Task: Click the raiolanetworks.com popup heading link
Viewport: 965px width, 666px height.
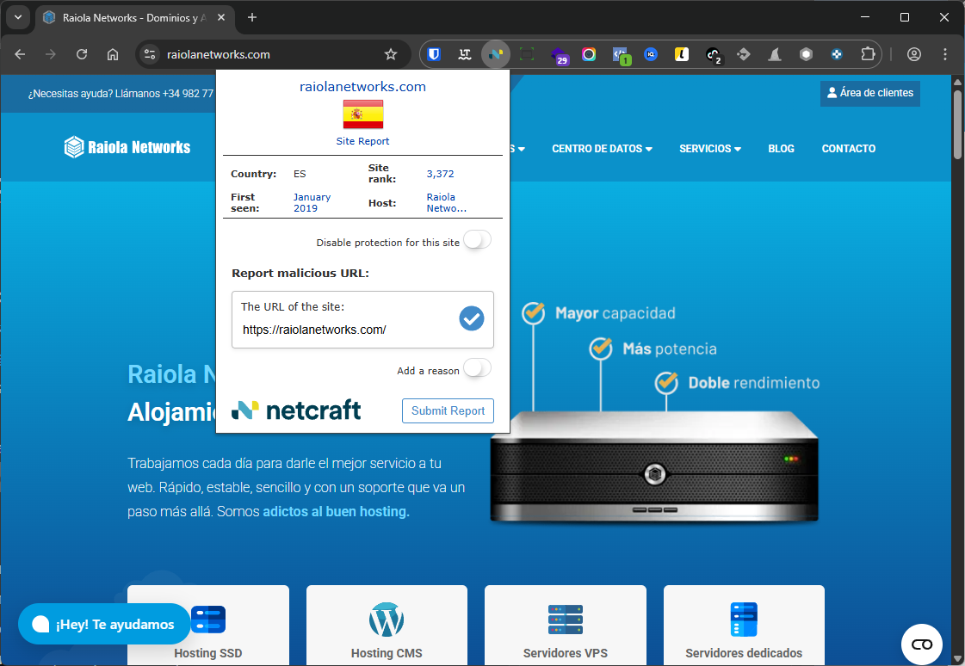Action: pos(362,87)
